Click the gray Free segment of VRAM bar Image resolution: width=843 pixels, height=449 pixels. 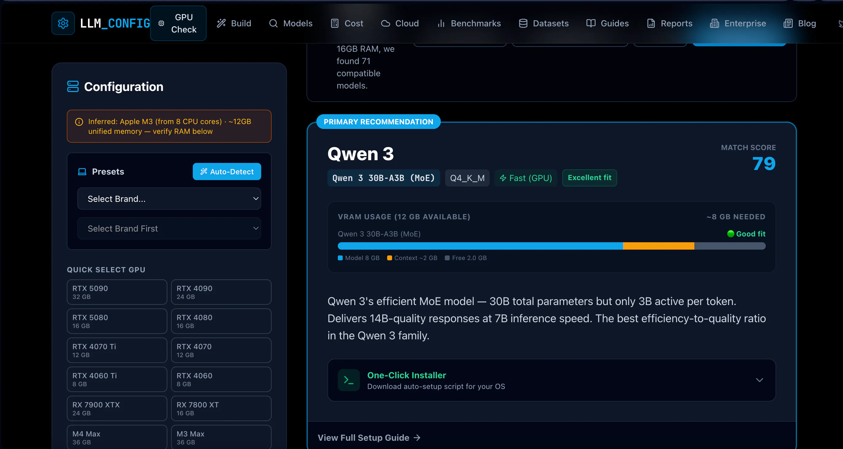click(730, 246)
